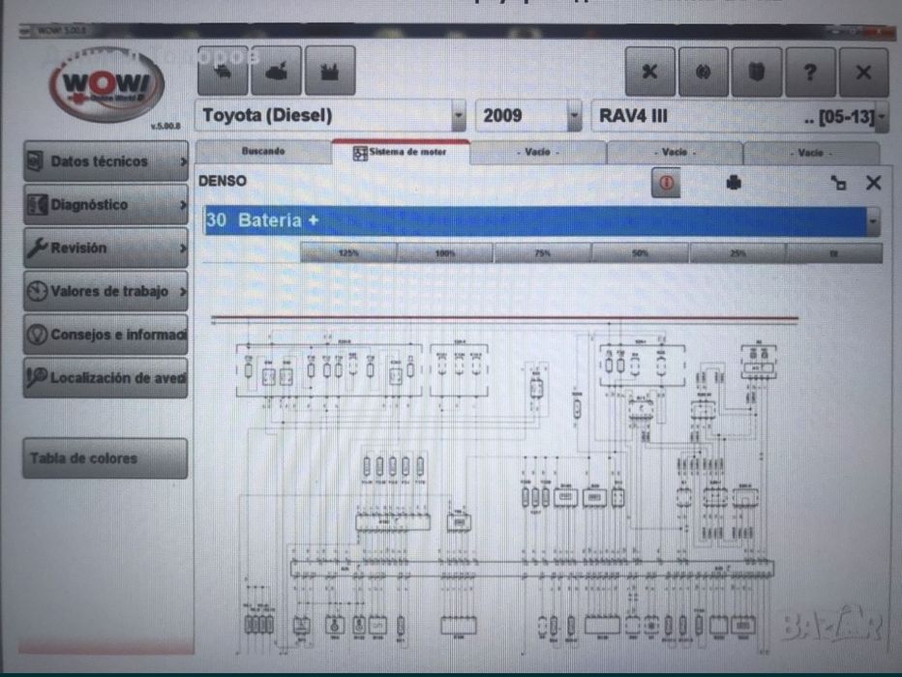Close the DENSO diagram panel
Viewport: 902px width, 677px height.
(873, 183)
